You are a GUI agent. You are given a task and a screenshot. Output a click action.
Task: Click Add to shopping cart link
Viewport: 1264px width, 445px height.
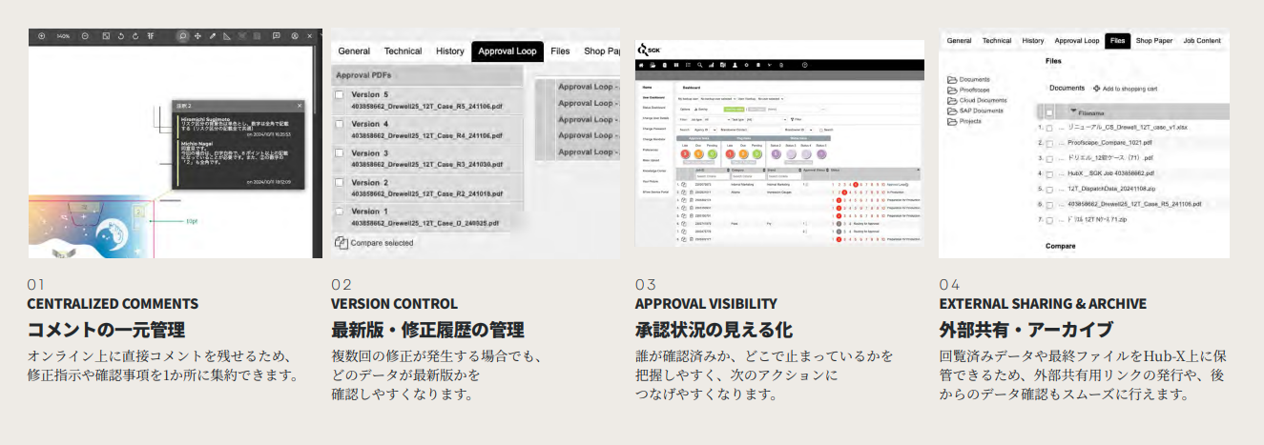click(1130, 89)
